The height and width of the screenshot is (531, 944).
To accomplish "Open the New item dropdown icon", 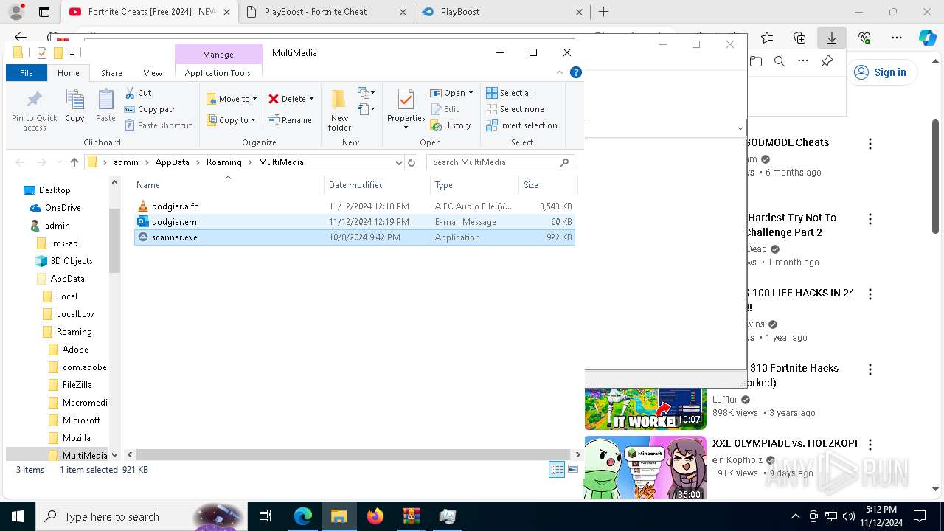I will (367, 93).
